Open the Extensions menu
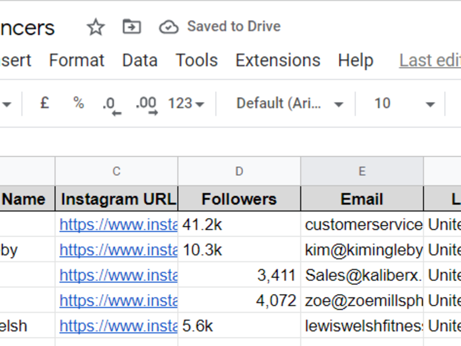461x346 pixels. [x=278, y=60]
